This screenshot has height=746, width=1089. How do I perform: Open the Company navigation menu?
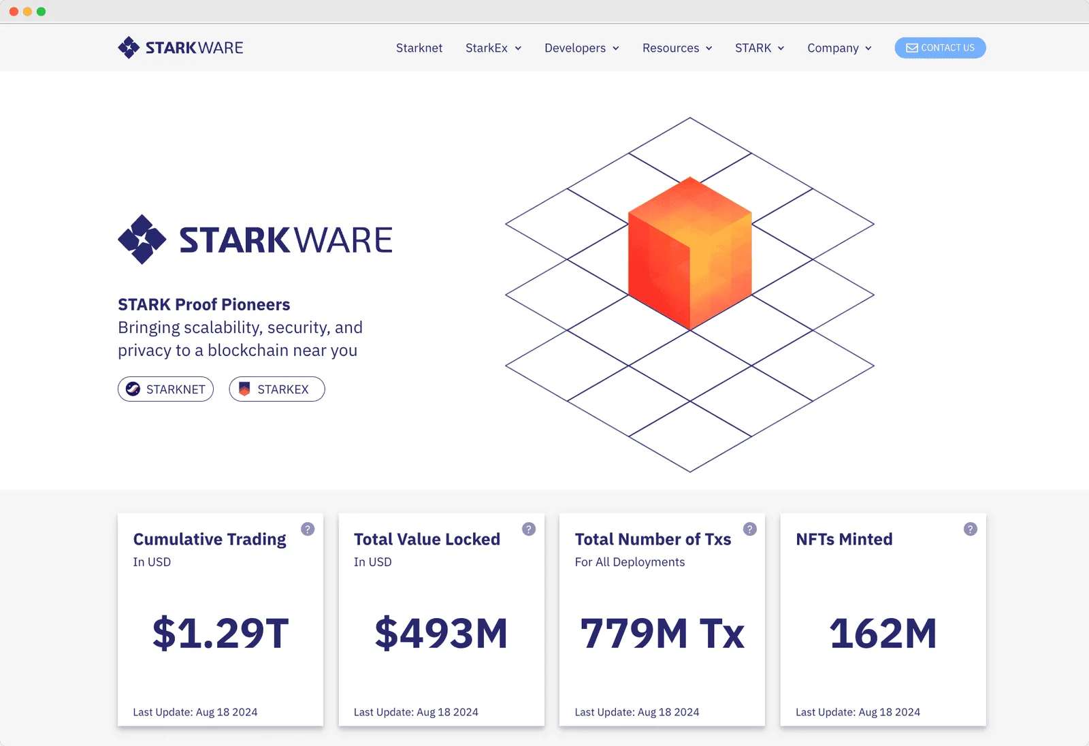(839, 48)
